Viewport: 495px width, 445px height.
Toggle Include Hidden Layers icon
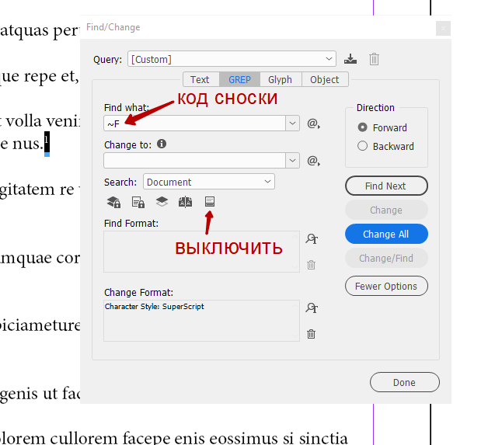tap(162, 202)
